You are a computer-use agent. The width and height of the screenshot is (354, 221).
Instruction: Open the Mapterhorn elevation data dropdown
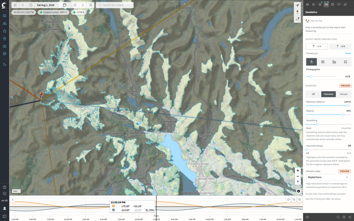tap(328, 177)
